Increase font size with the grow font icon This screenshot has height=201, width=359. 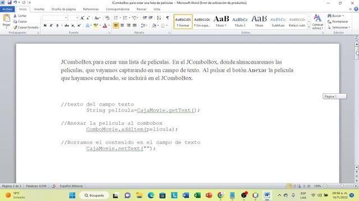[x=82, y=18]
